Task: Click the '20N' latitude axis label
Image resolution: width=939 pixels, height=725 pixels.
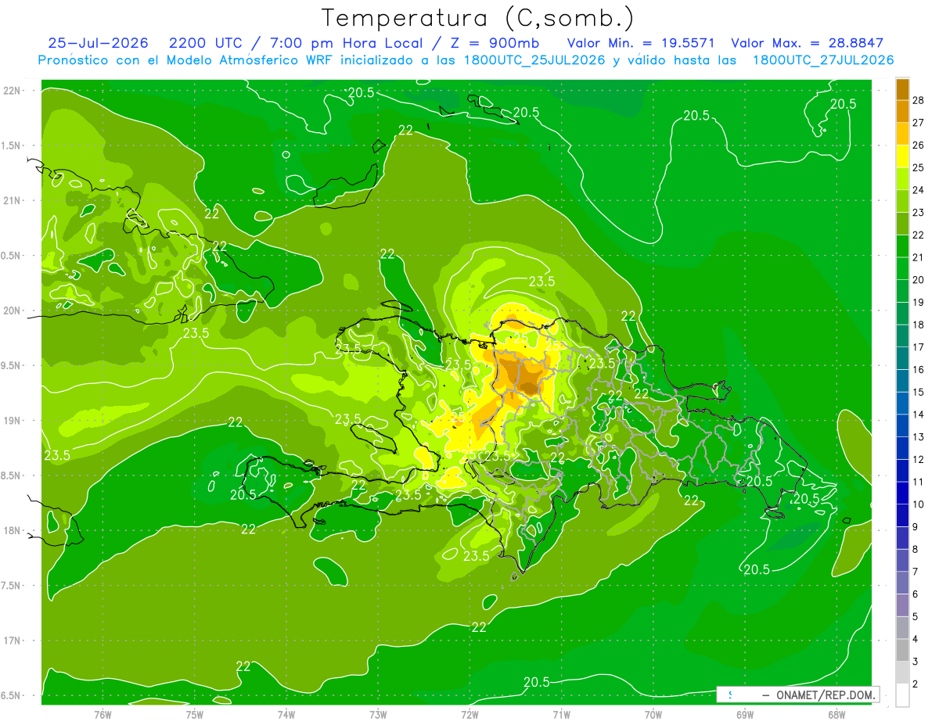Action: tap(12, 310)
